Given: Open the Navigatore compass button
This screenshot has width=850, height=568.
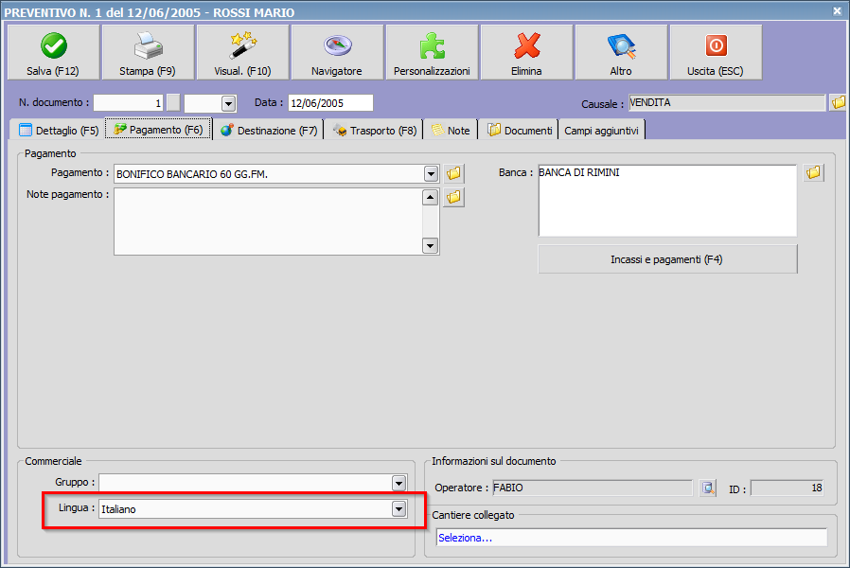Looking at the screenshot, I should 337,53.
